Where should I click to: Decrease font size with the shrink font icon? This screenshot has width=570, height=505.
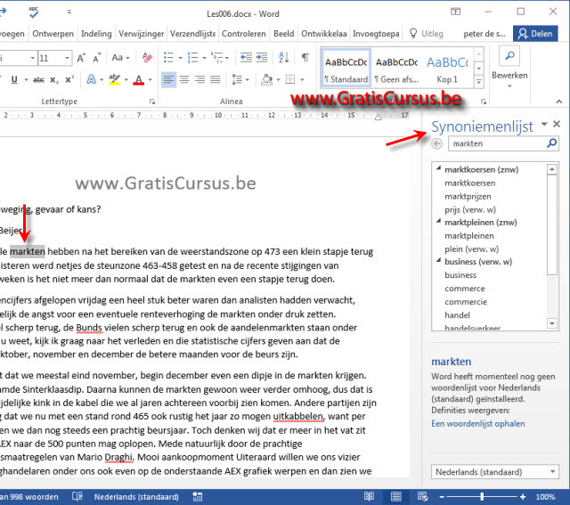(x=97, y=58)
